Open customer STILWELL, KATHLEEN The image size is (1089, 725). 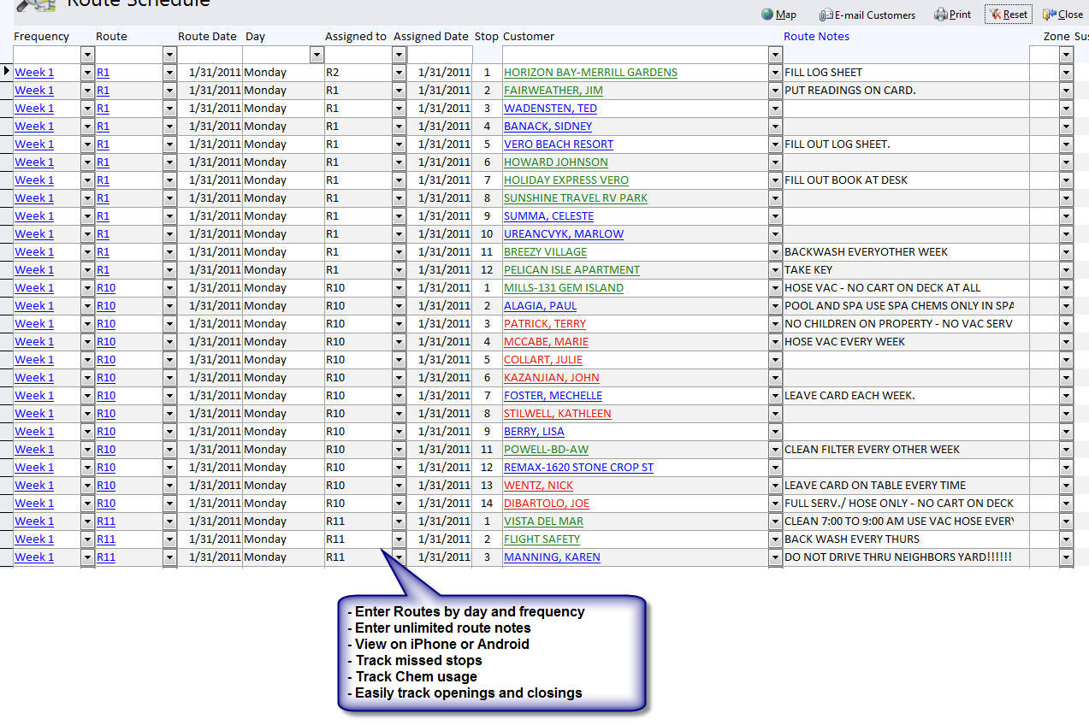[557, 414]
